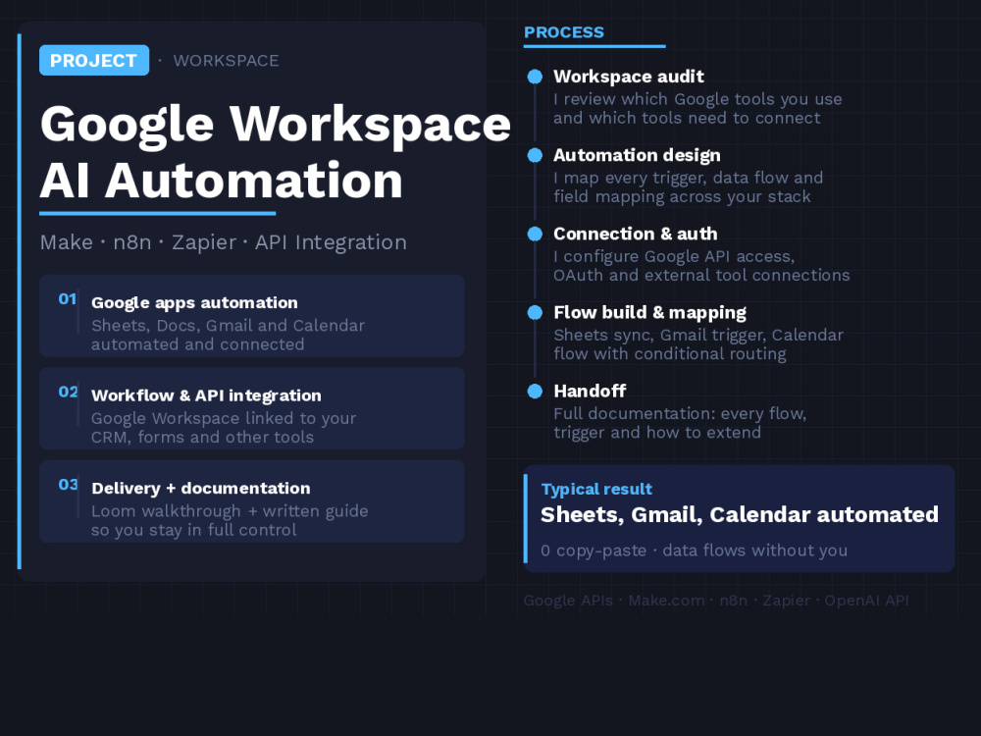Click 'I map every trigger' description

pos(689,187)
